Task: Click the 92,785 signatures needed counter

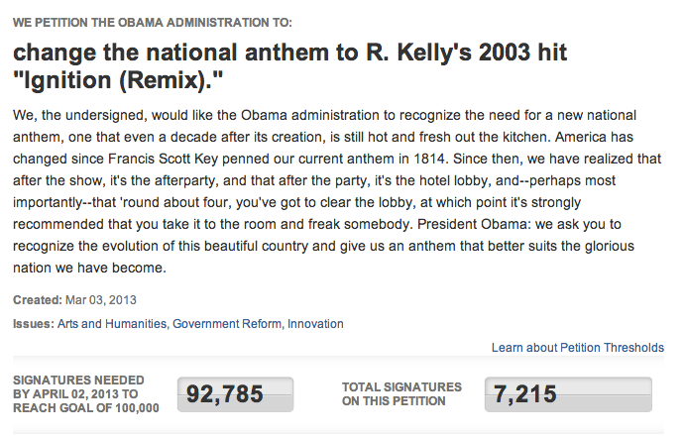Action: tap(236, 394)
